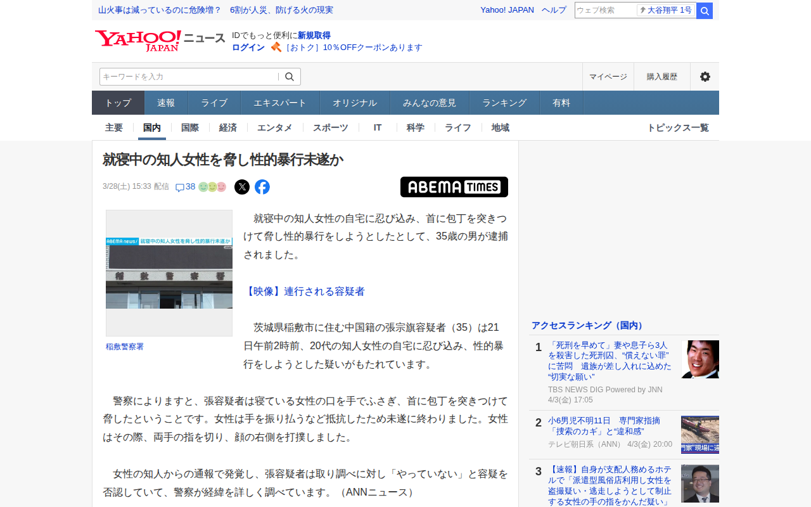Click the keyword search magnifier icon

290,77
